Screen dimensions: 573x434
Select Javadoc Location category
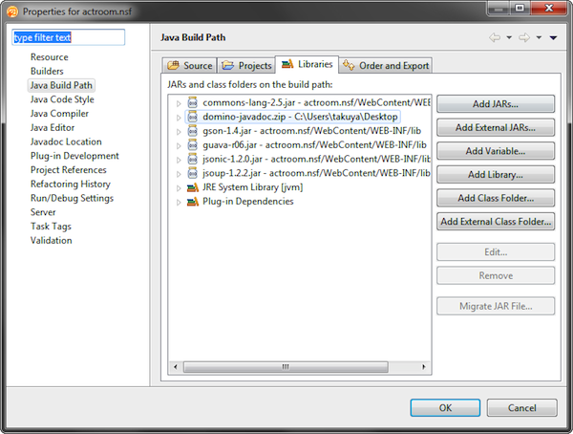66,141
